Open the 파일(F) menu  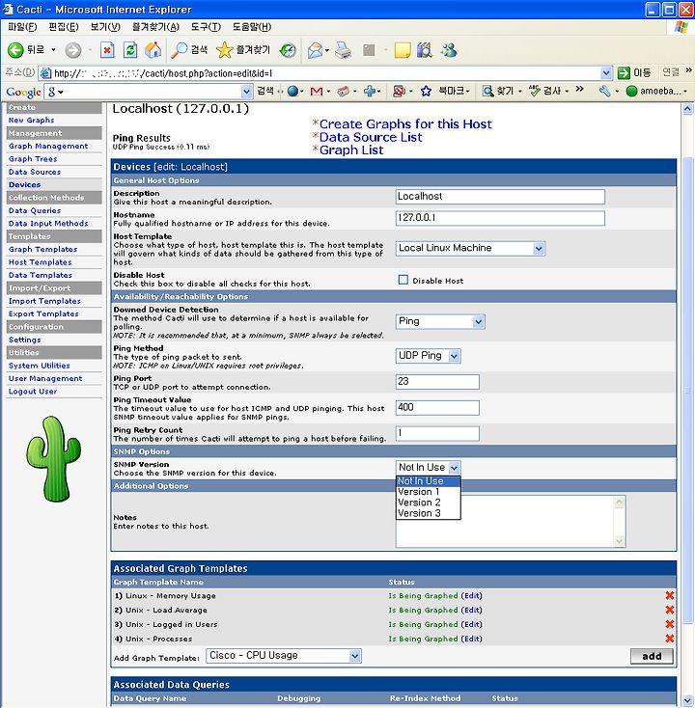[x=22, y=27]
